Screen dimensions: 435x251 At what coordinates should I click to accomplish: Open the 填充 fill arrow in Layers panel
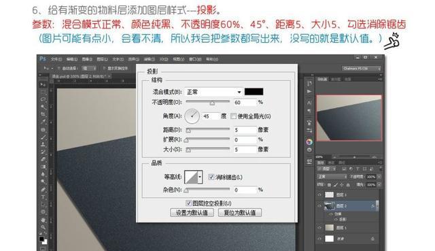coord(379,184)
